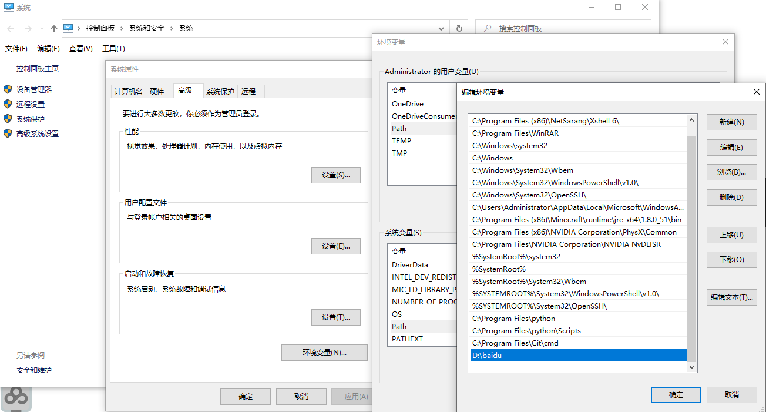Click the search magnifier icon
This screenshot has width=766, height=412.
(486, 28)
